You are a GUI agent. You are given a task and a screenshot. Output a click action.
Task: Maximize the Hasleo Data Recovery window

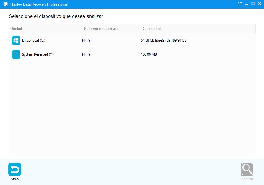coord(253,4)
